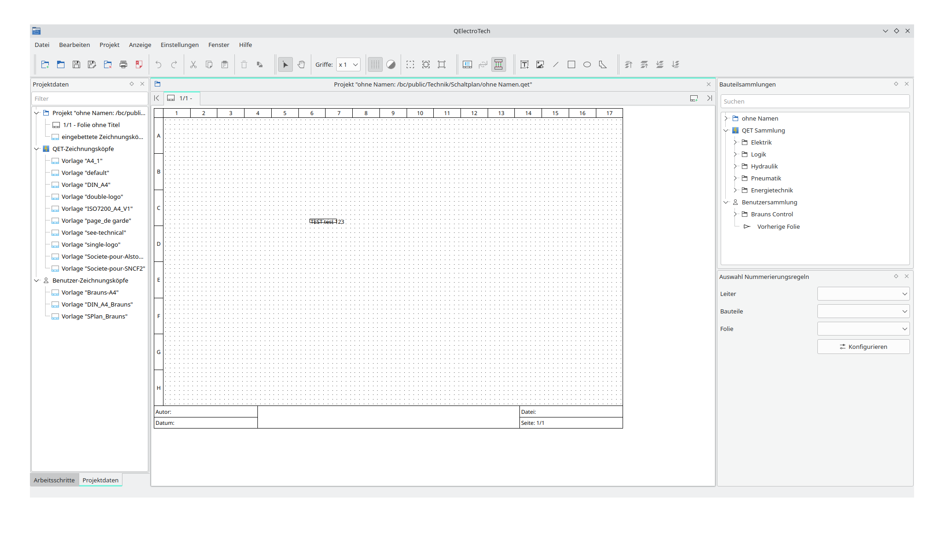Expand the Elektrik collection folder

[x=735, y=142]
